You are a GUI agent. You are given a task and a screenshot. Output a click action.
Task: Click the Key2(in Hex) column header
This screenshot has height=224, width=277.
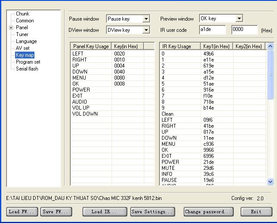click(x=249, y=46)
